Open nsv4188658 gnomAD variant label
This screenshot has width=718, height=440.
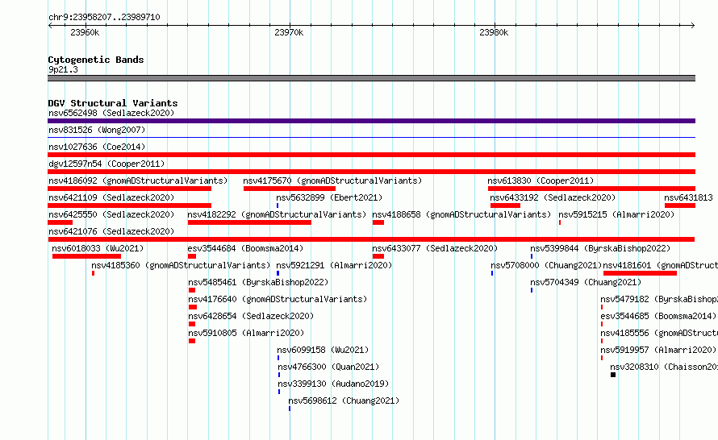(461, 214)
